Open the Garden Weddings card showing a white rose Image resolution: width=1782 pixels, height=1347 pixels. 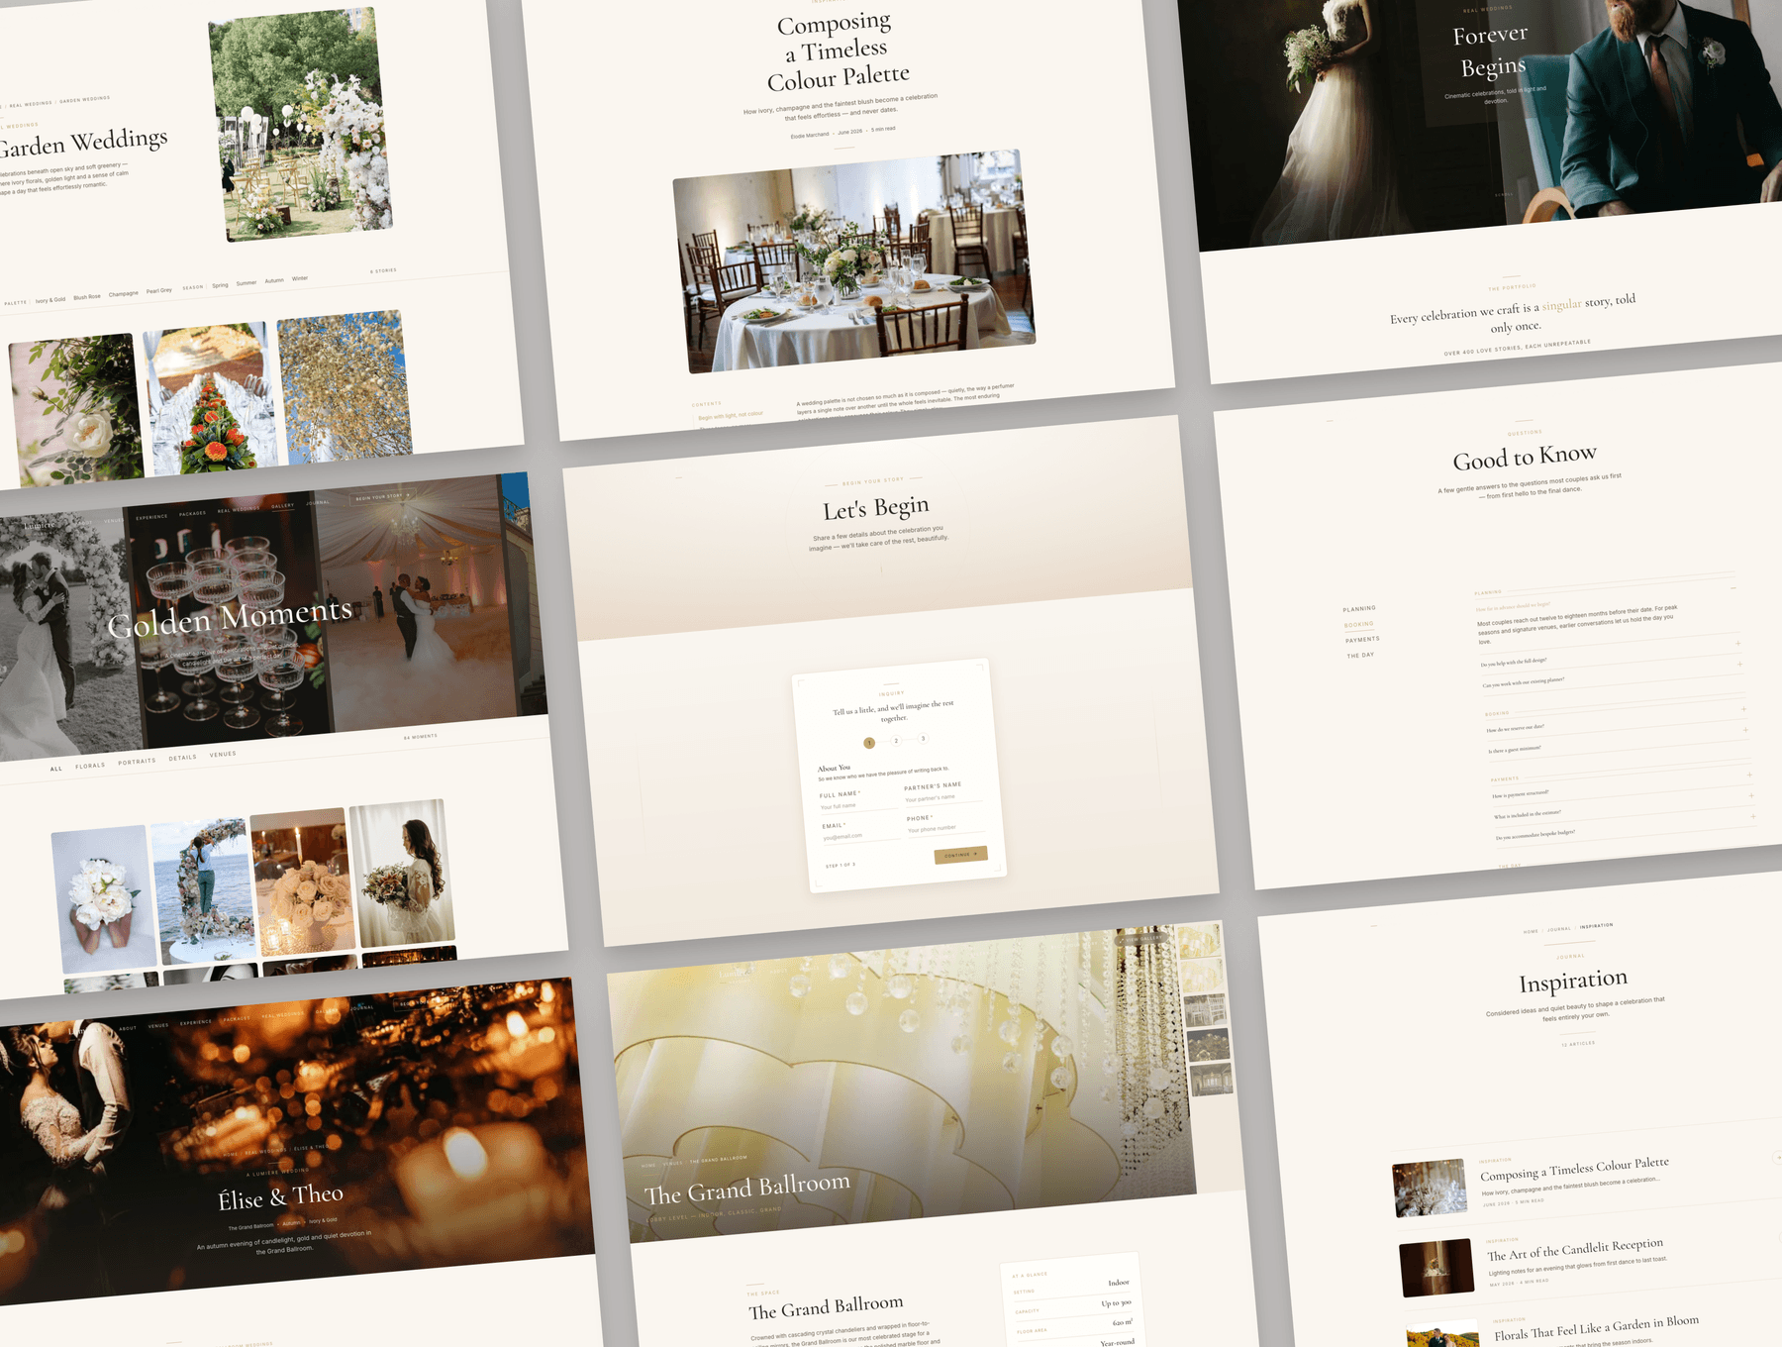76,409
